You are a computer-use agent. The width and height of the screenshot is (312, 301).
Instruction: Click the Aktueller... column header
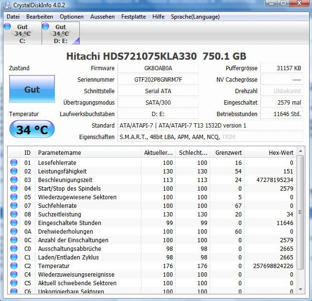click(x=158, y=152)
